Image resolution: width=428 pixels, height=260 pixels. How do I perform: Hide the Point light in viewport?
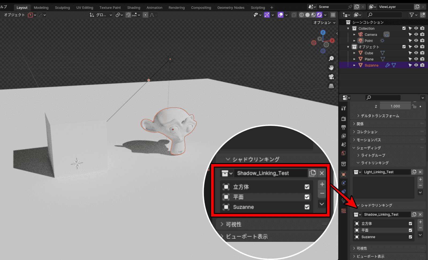(416, 40)
